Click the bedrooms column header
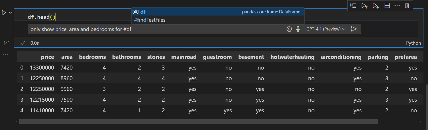 92,57
